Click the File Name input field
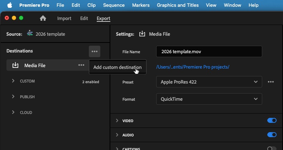The width and height of the screenshot is (283, 150). pyautogui.click(x=209, y=52)
